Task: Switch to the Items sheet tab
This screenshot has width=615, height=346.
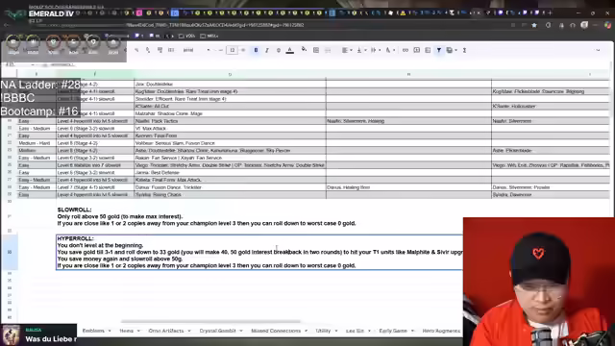Action: click(x=126, y=331)
